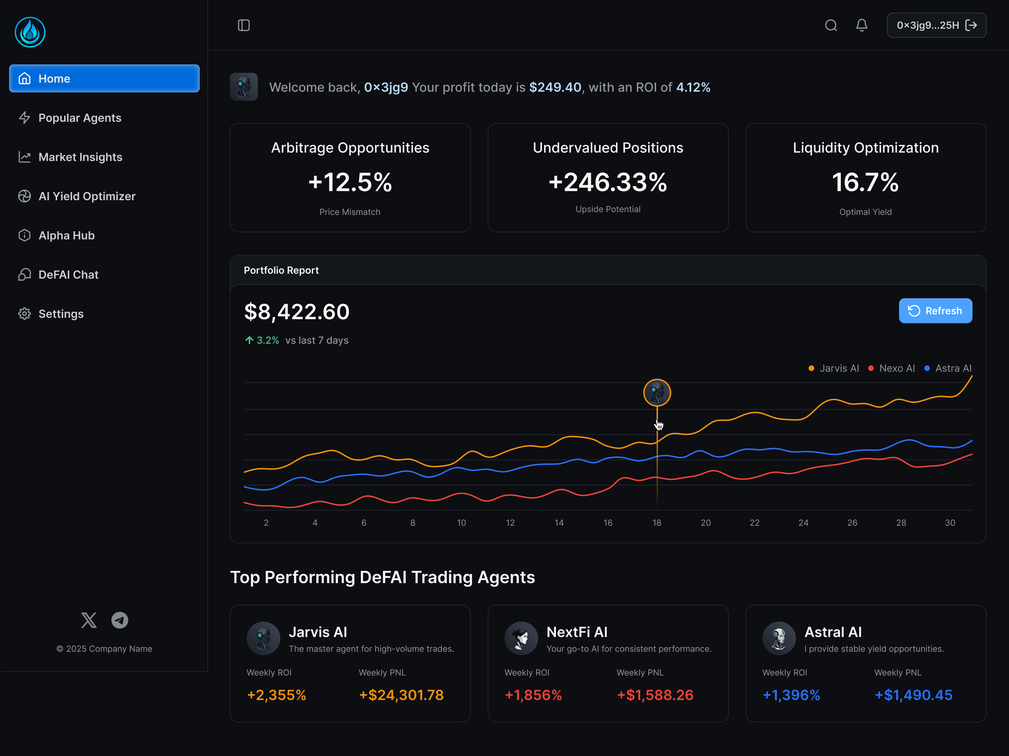Toggle Nexo AI legend series

(x=896, y=368)
